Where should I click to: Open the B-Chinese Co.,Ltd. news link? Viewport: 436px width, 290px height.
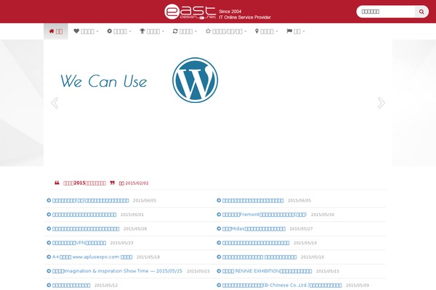(282, 285)
